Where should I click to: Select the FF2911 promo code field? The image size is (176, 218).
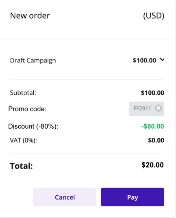coord(146,109)
